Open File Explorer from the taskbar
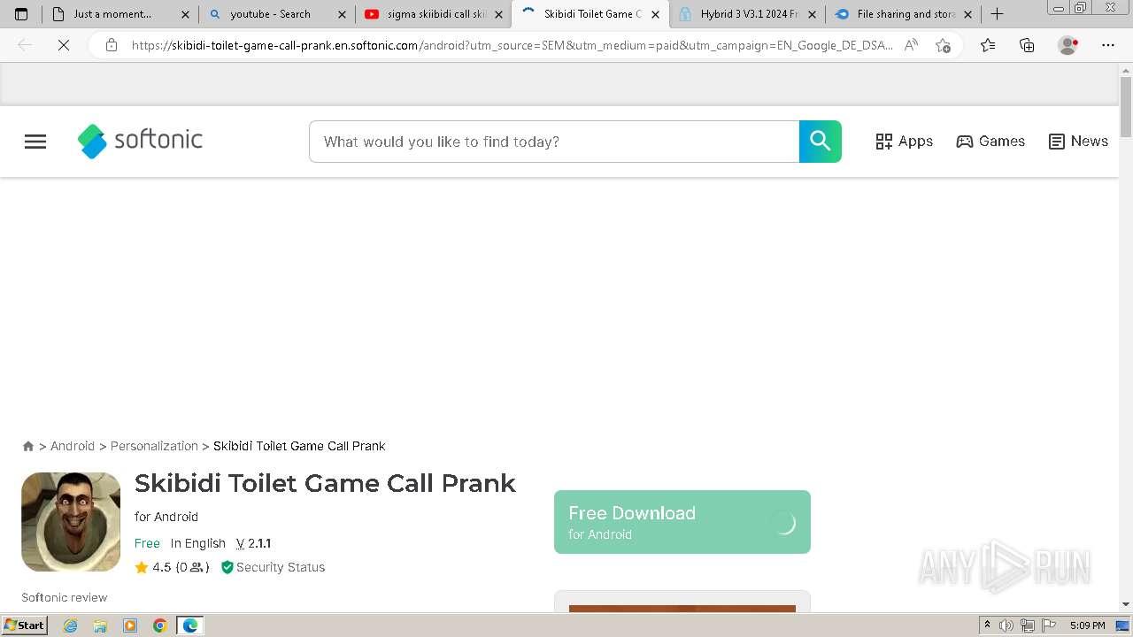1133x637 pixels. [100, 625]
